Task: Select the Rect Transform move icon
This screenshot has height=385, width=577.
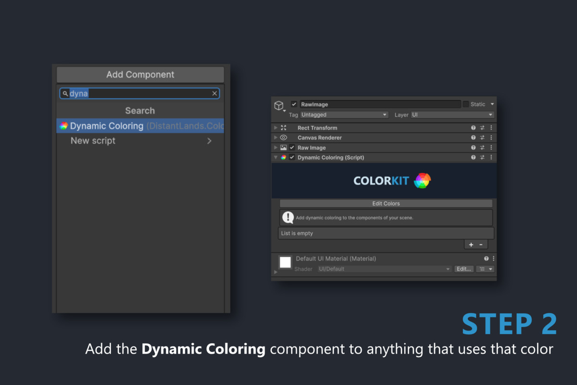Action: (284, 128)
